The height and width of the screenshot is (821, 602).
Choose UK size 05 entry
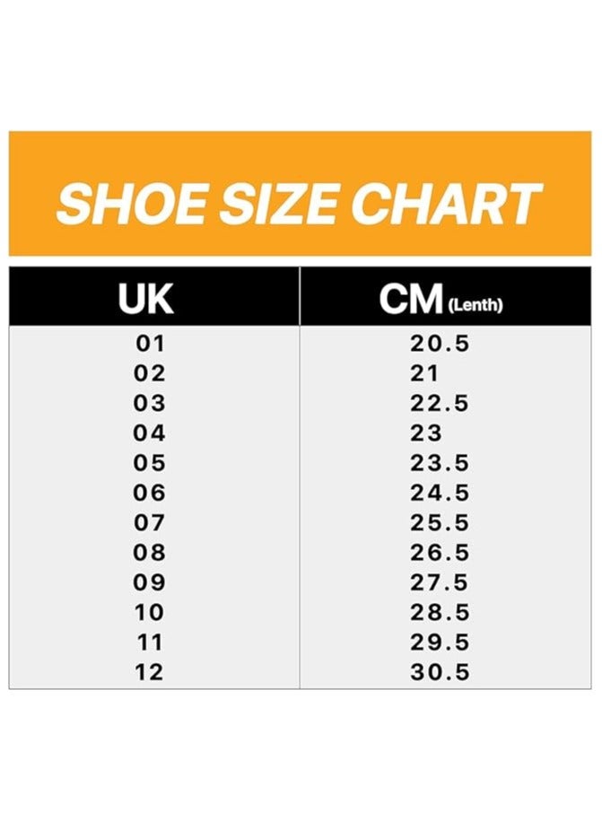pyautogui.click(x=150, y=463)
